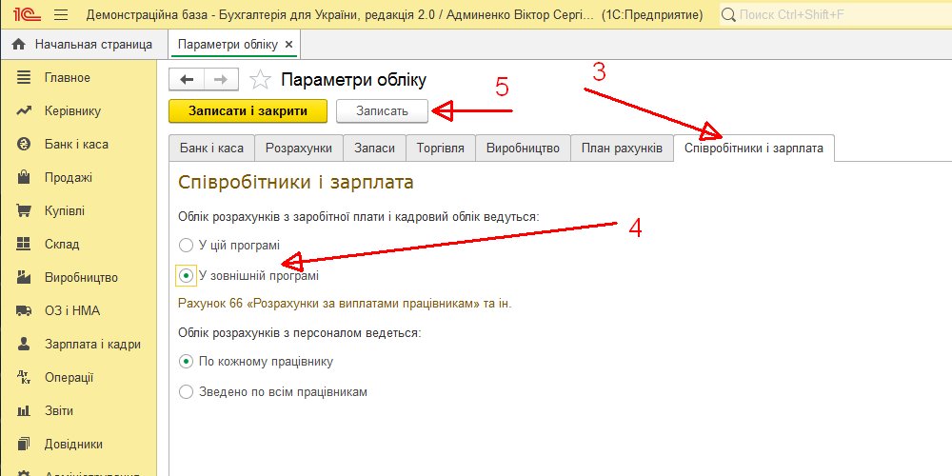Open the Склад section label
Screen dimensions: 952x476
(62, 244)
